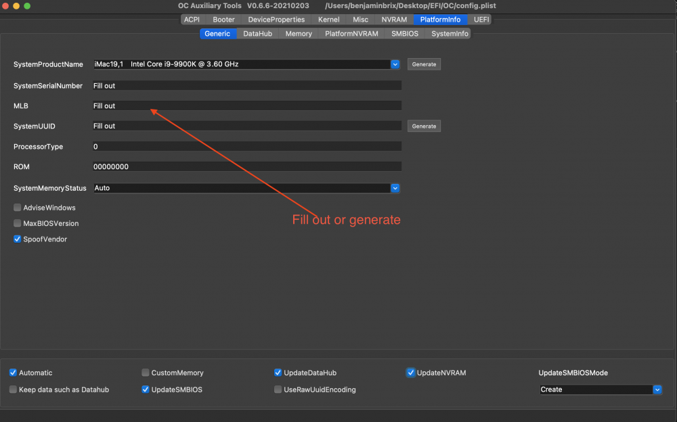
Task: Open the NVRAM tab
Action: 394,20
